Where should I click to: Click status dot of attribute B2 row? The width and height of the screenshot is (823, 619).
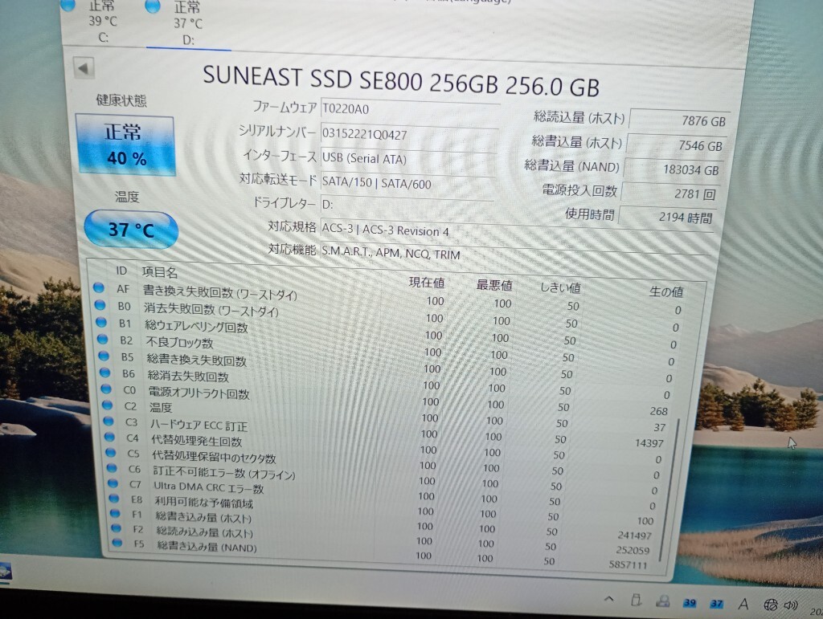point(102,339)
